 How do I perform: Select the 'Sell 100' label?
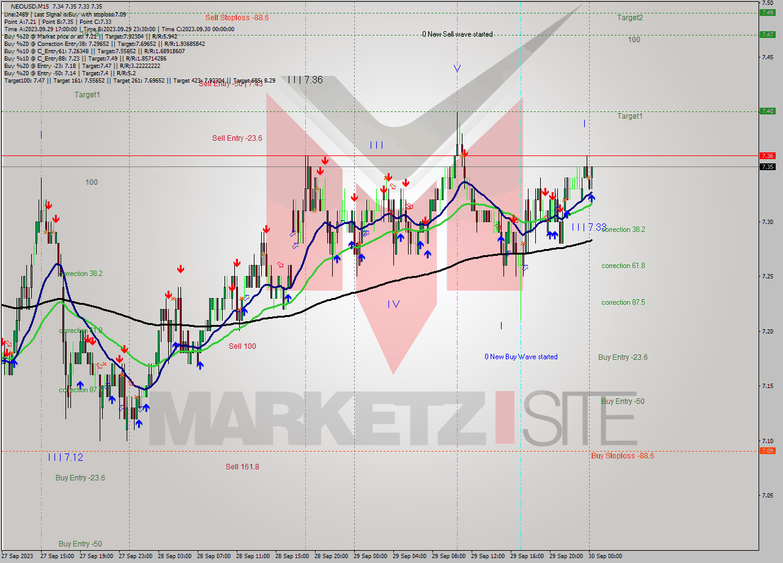click(242, 346)
